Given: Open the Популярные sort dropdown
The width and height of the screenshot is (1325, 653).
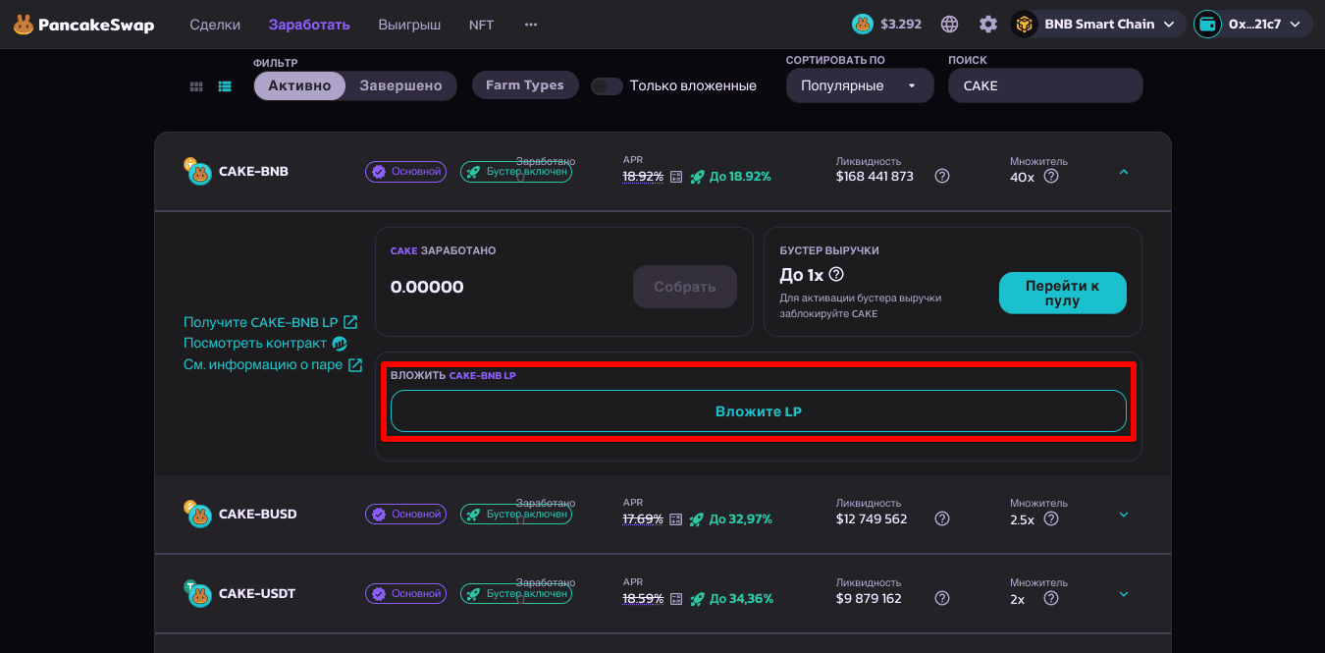Looking at the screenshot, I should (x=860, y=85).
